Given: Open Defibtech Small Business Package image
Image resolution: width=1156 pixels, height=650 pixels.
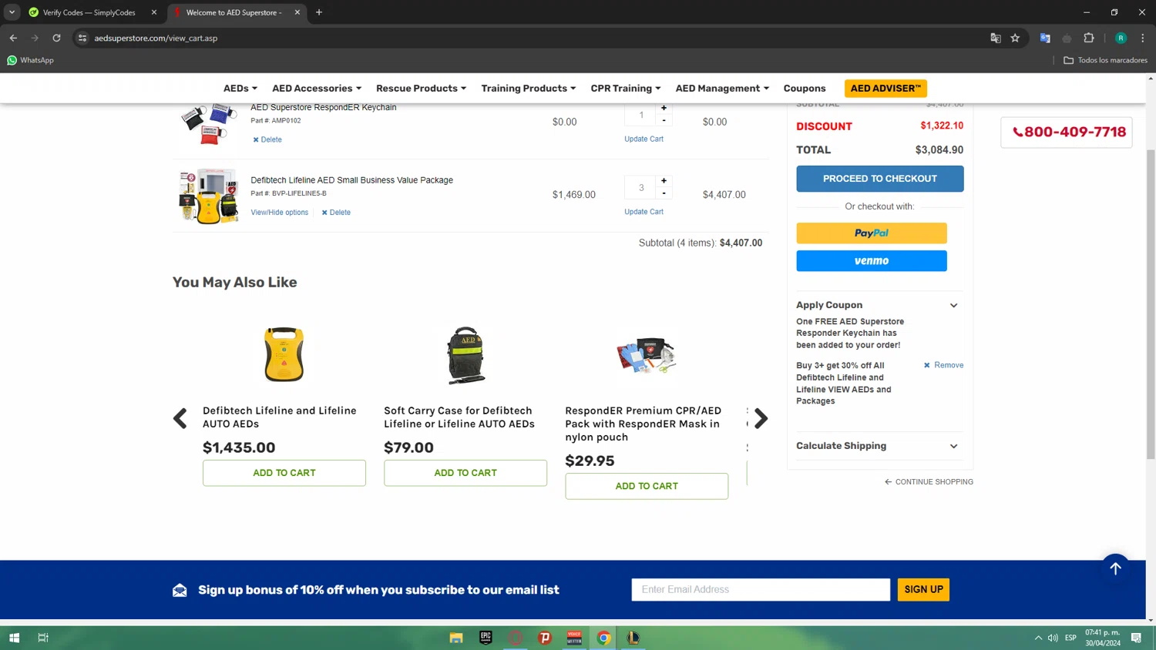Looking at the screenshot, I should 208,196.
